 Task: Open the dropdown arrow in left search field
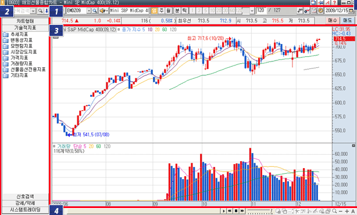pos(33,11)
